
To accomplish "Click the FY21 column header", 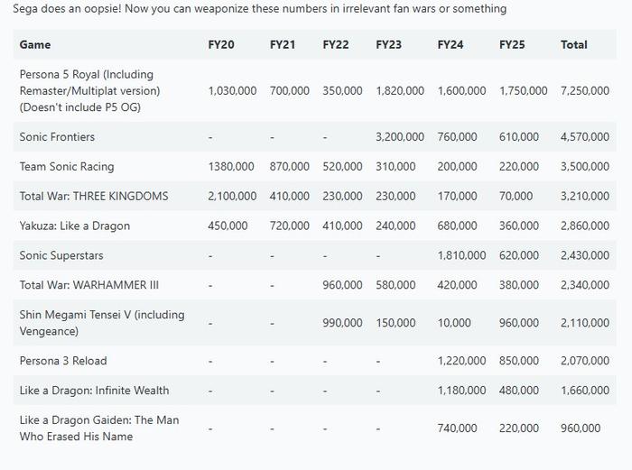I will [x=282, y=44].
